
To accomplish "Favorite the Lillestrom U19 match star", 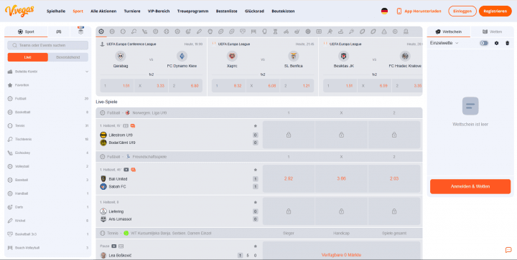I will pyautogui.click(x=255, y=126).
